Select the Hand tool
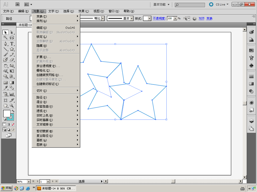 (x=6, y=106)
